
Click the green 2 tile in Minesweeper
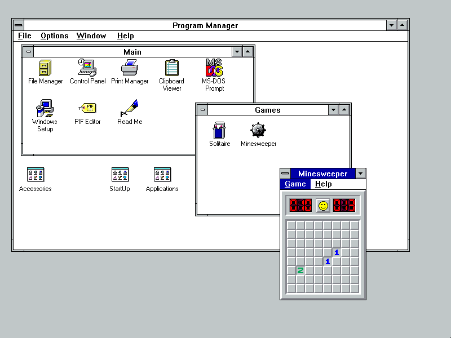click(300, 270)
